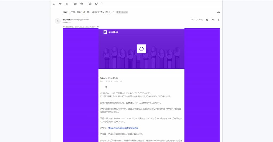Image resolution: width=273 pixels, height=142 pixels.
Task: Open the pixel.bet FAQ link
Action: click(x=123, y=128)
